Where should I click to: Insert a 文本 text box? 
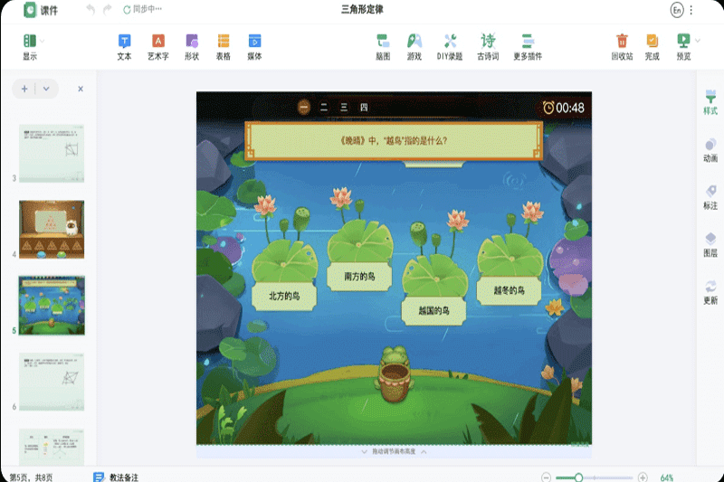[124, 47]
